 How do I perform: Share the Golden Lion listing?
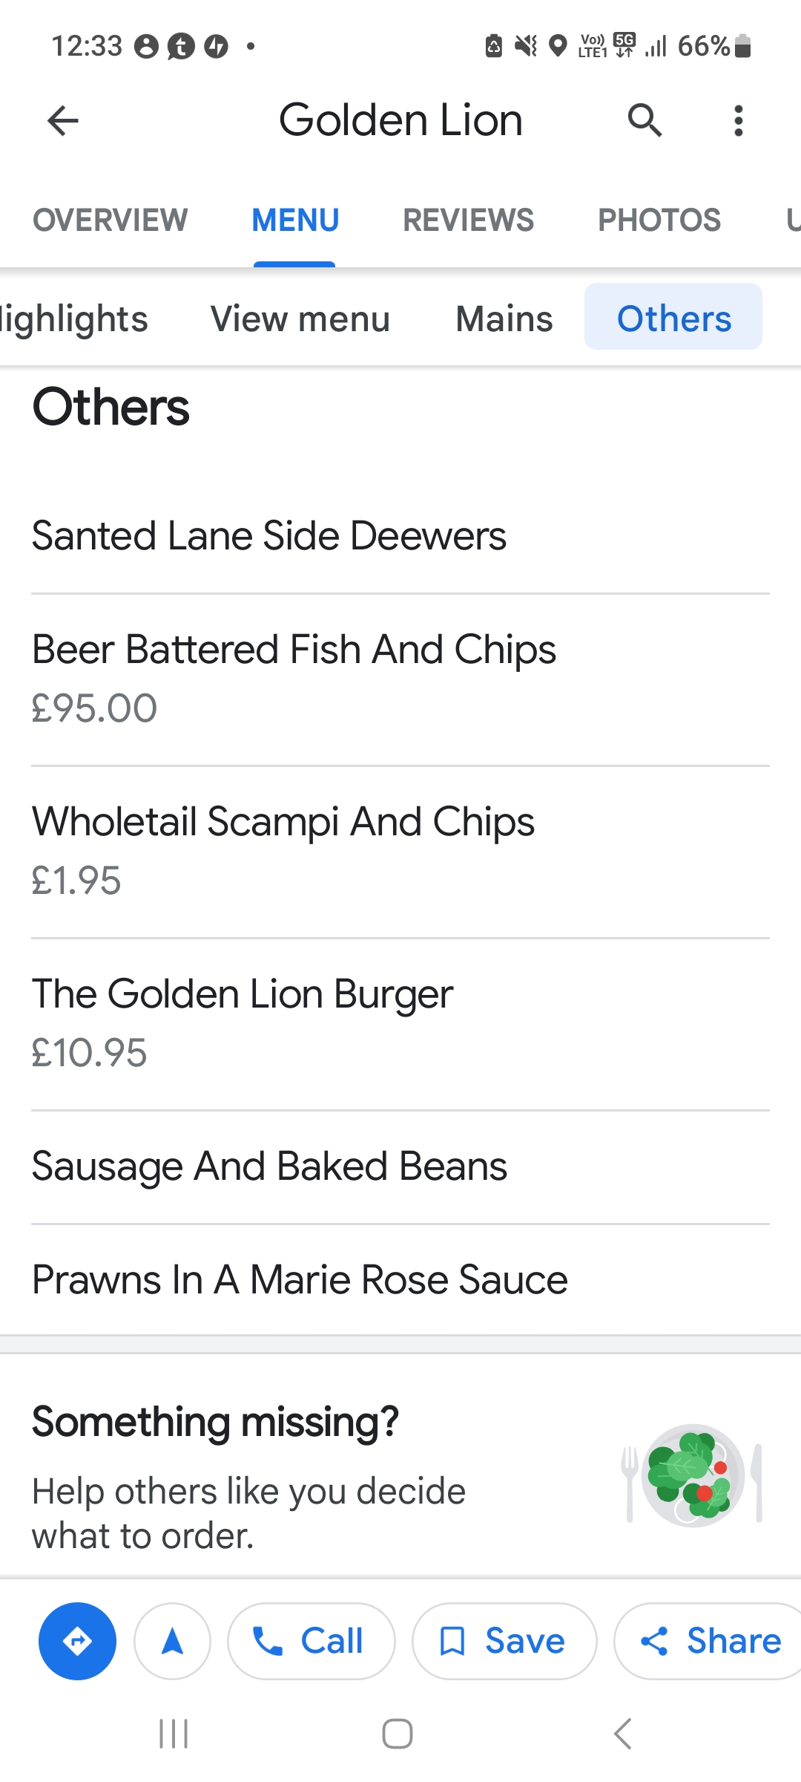709,1641
